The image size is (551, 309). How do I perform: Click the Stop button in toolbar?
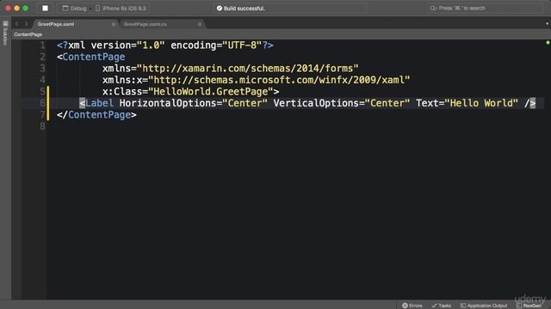click(46, 8)
